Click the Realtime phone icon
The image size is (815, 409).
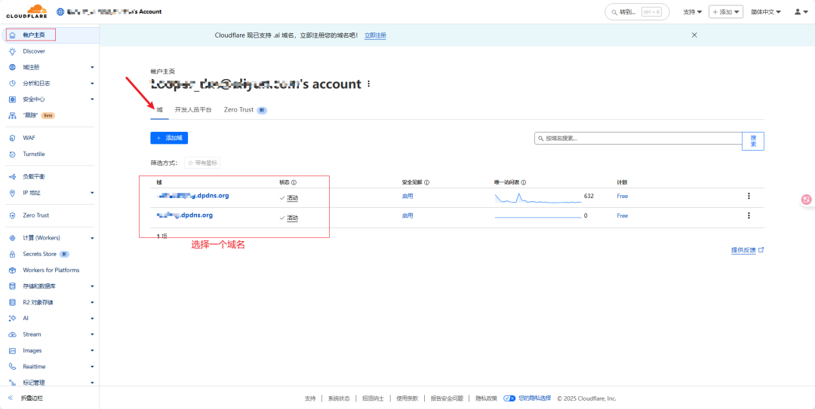[13, 366]
